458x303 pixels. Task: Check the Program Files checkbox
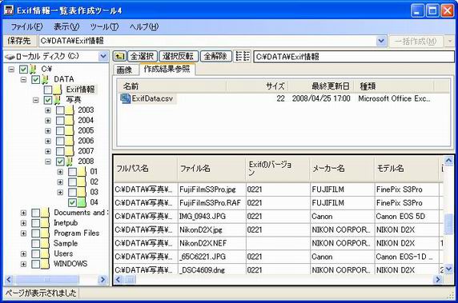click(36, 233)
